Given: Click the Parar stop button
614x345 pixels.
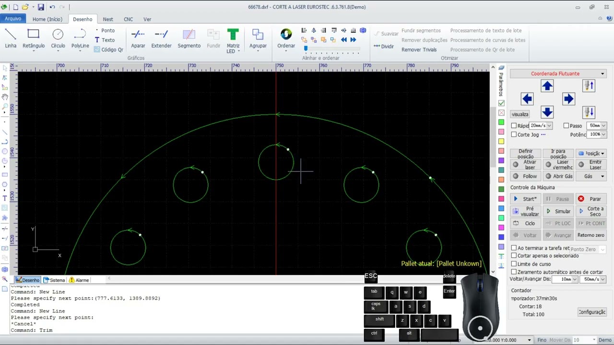Looking at the screenshot, I should [x=591, y=199].
